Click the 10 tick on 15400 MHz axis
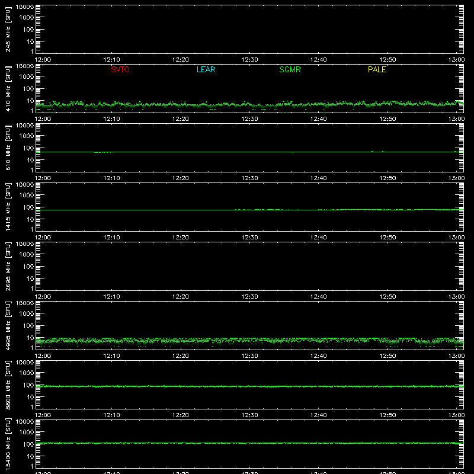 pyautogui.click(x=30, y=456)
